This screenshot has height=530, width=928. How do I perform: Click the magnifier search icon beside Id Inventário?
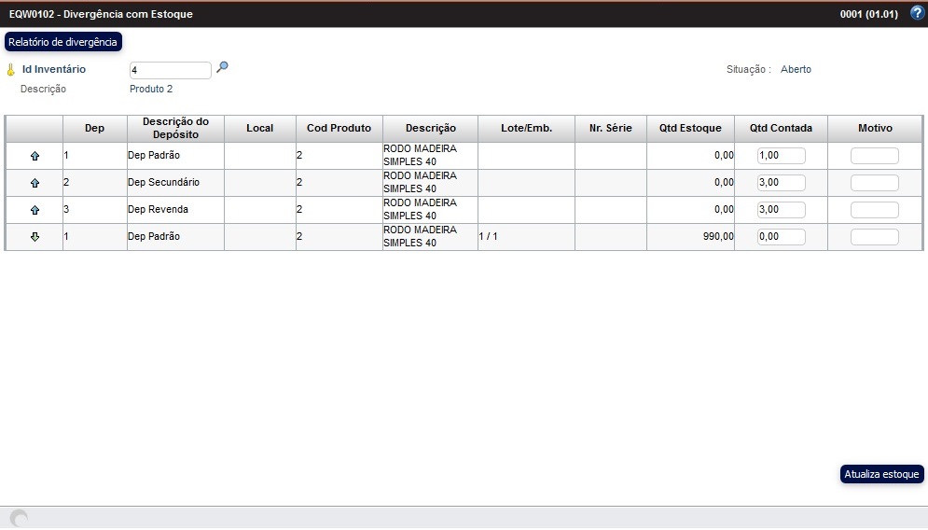point(222,67)
